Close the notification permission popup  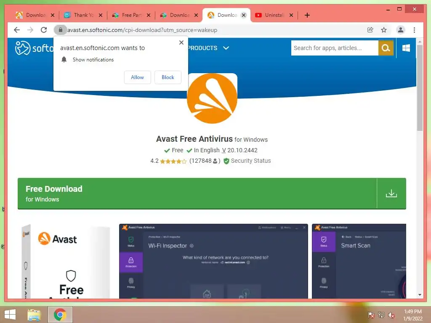(x=181, y=42)
